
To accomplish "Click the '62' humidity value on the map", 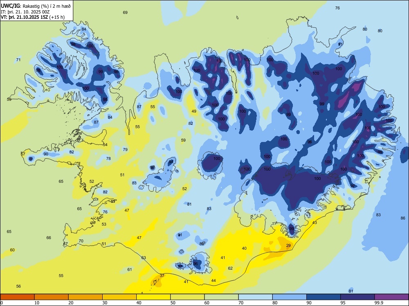I will pyautogui.click(x=230, y=268).
